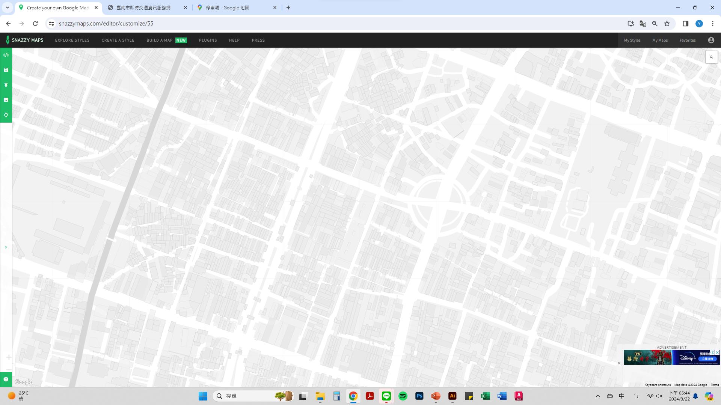Click the reset refresh arrows sidebar icon
The height and width of the screenshot is (405, 721).
(6, 115)
